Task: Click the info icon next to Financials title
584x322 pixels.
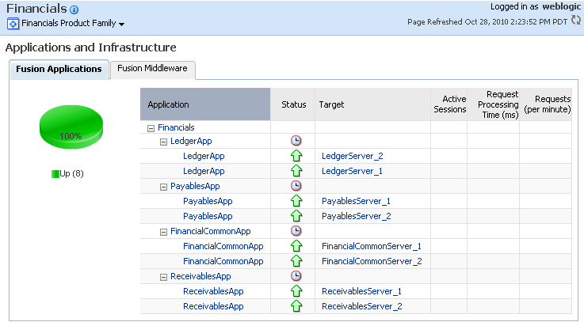Action: coord(74,9)
